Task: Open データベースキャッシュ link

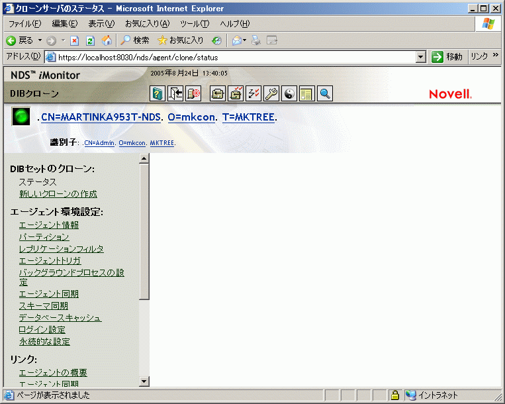Action: point(60,318)
